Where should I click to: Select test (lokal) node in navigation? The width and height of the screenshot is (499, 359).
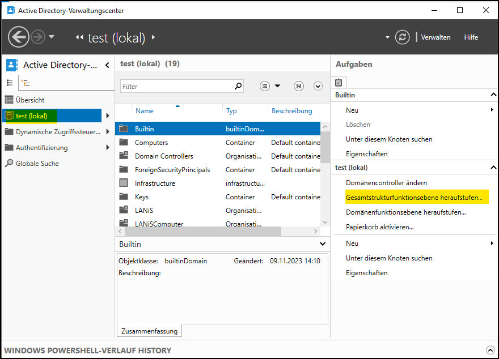pos(53,116)
